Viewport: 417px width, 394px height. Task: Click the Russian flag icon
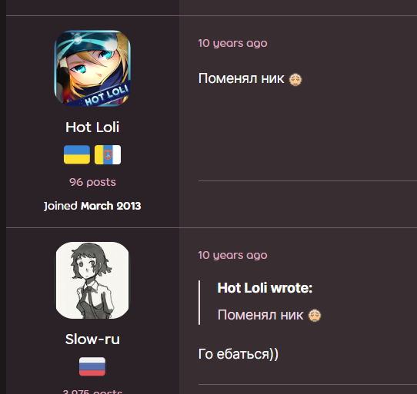click(x=92, y=366)
